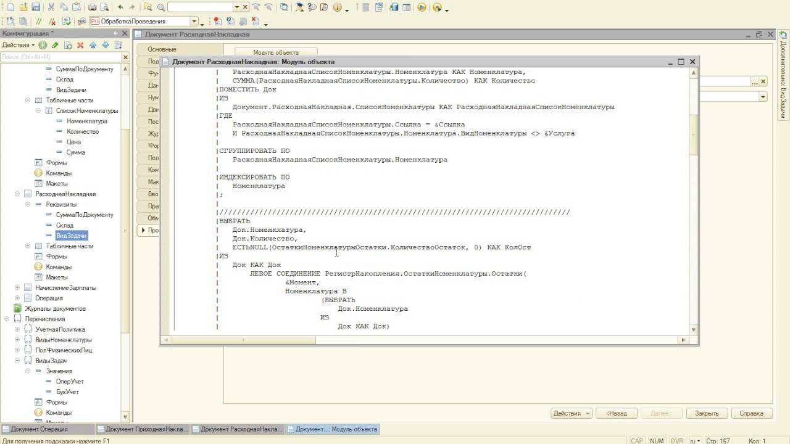Select the Модуль объекта window tab
Viewport: 790px width, 444px height.
coord(333,429)
